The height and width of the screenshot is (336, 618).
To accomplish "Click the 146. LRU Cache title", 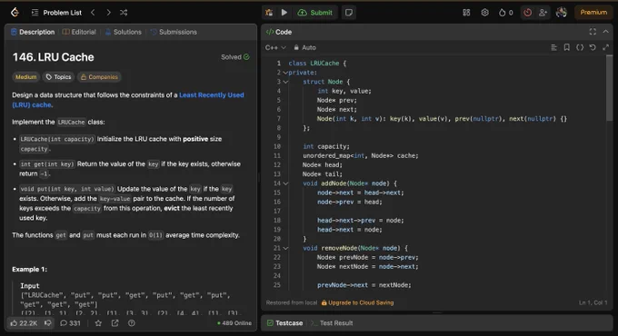I will pyautogui.click(x=54, y=57).
